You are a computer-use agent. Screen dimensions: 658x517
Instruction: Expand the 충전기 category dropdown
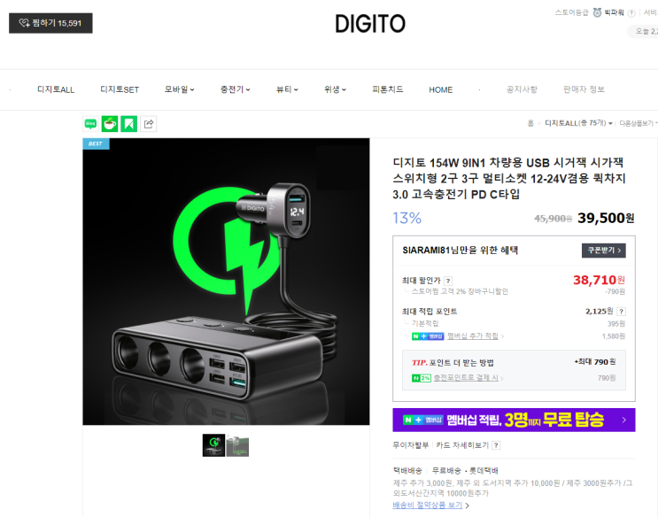tap(235, 89)
